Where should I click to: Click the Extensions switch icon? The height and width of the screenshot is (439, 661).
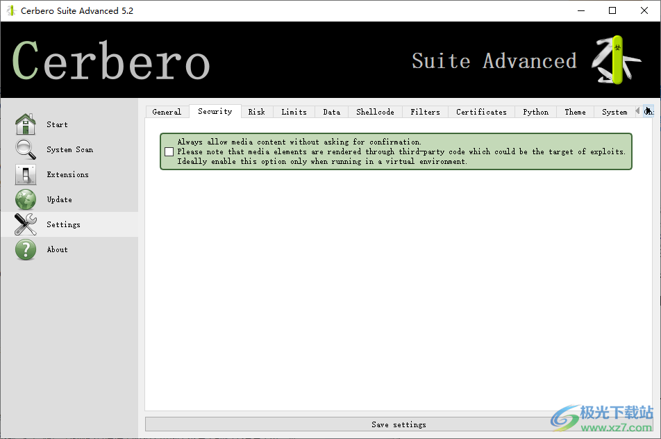pos(26,174)
